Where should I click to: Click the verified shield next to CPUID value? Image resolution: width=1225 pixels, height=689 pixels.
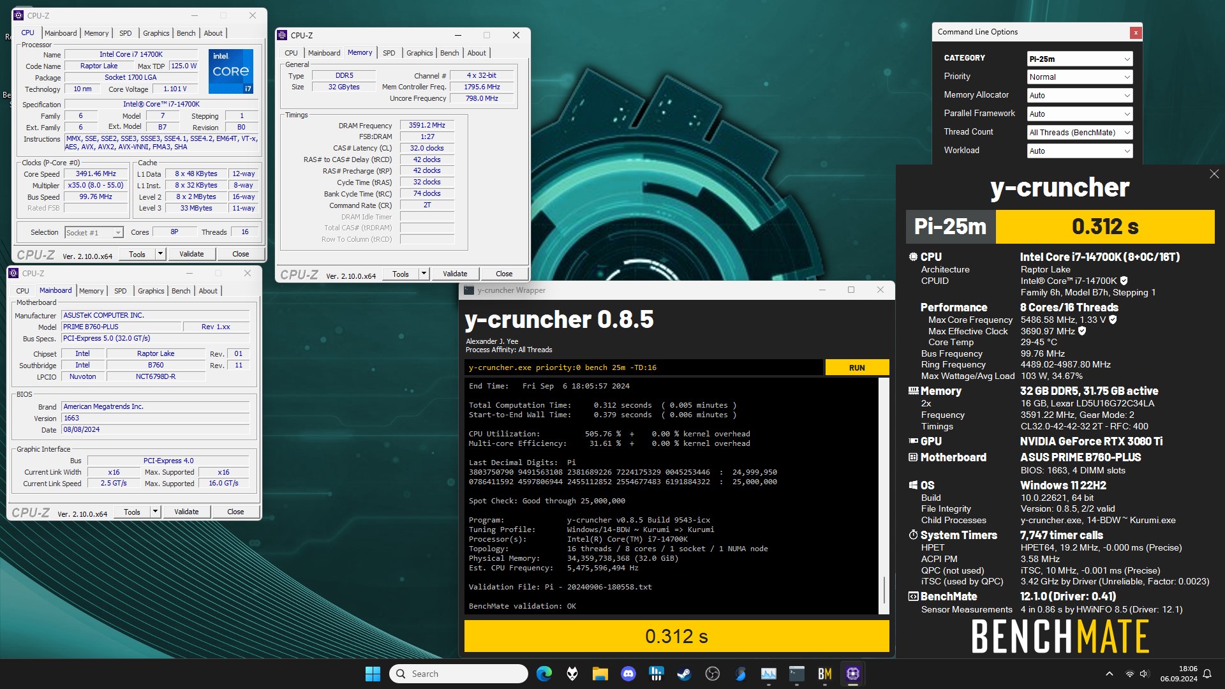[1124, 281]
